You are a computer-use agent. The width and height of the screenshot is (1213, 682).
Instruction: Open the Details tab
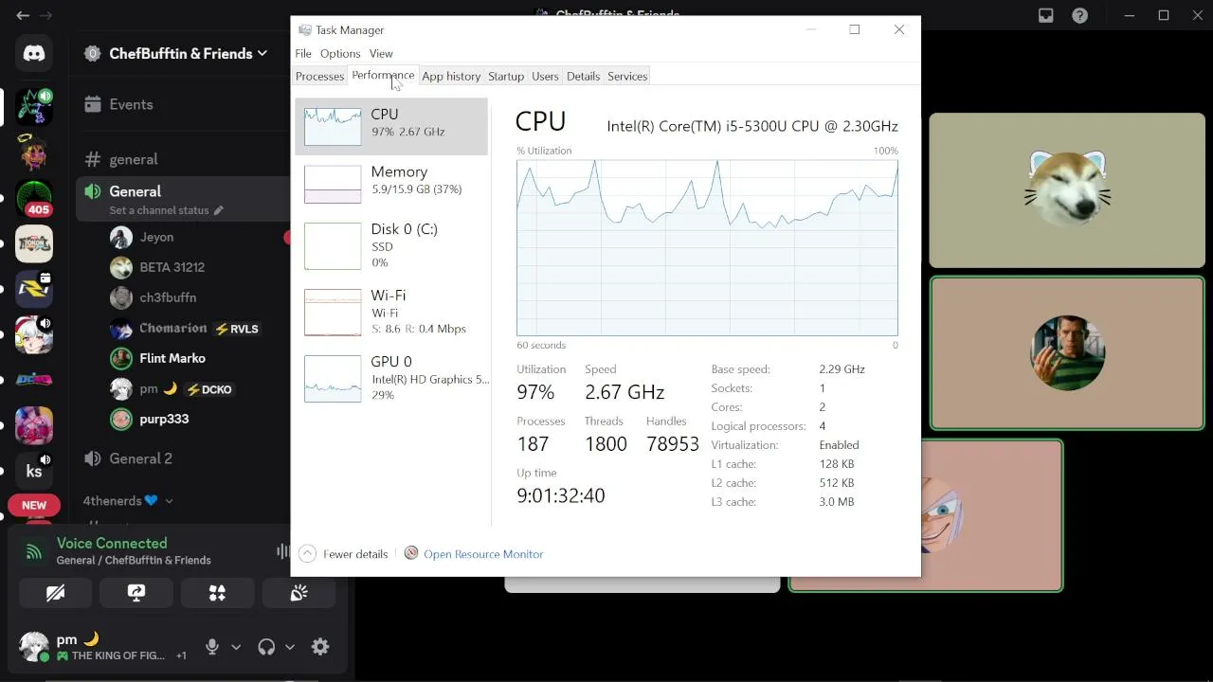pos(583,76)
